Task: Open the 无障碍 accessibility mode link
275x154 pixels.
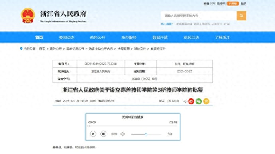Action: tap(221, 4)
